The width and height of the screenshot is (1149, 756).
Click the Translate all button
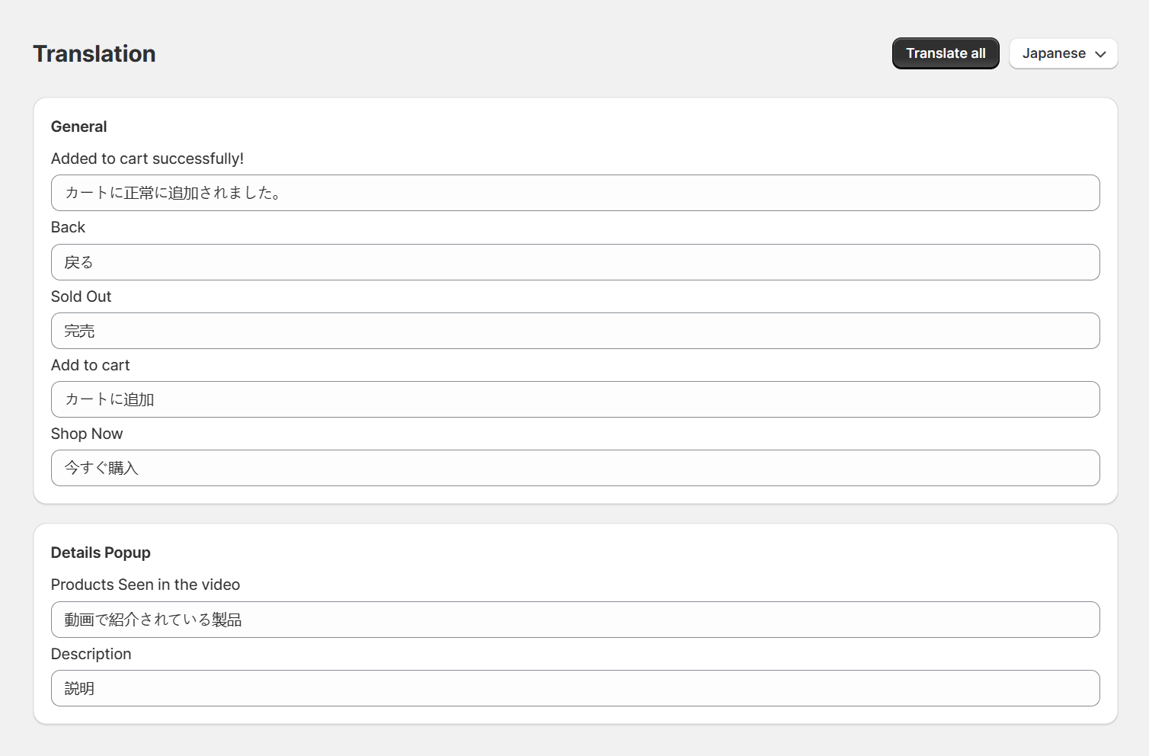click(x=945, y=53)
